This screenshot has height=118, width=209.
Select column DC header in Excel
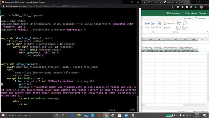point(202,39)
